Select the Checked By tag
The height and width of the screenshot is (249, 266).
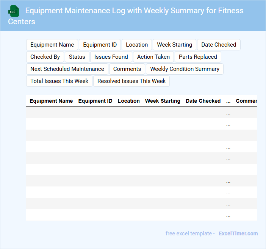pos(45,57)
